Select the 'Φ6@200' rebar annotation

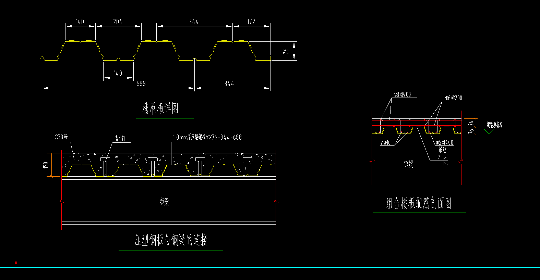point(453,98)
